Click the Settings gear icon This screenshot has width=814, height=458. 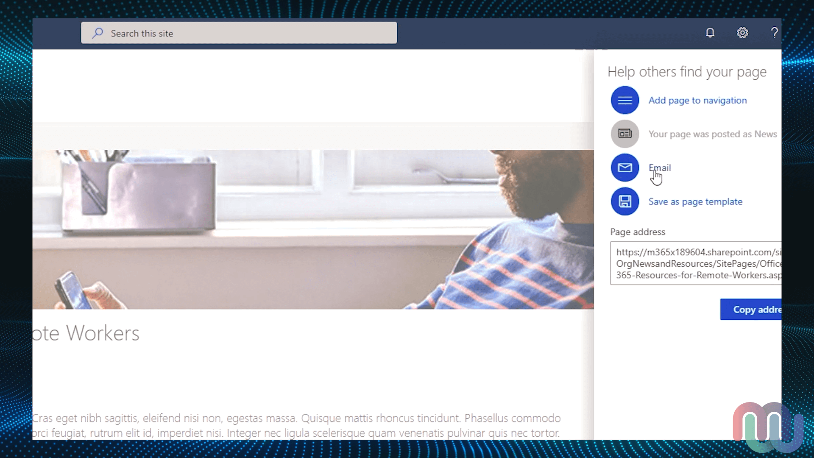(742, 32)
